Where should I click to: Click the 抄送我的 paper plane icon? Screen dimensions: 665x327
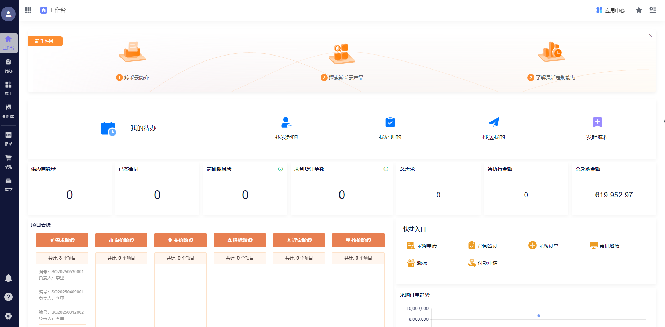coord(494,122)
